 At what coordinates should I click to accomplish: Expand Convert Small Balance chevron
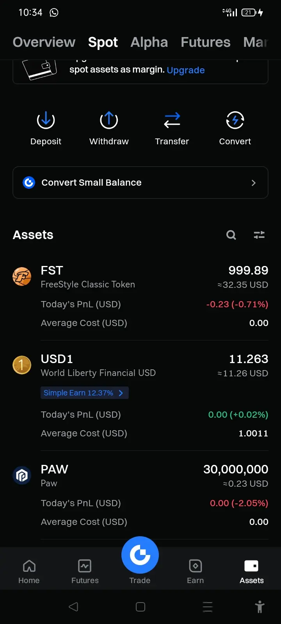tap(254, 183)
